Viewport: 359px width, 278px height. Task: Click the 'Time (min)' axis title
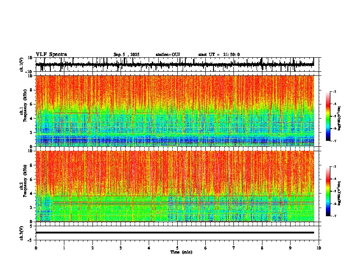[181, 252]
